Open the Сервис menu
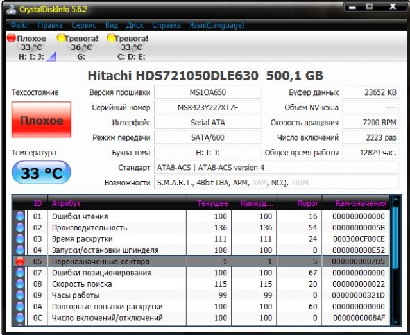 coord(84,25)
